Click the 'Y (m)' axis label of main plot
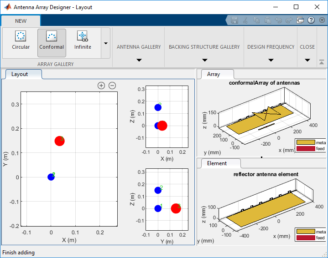Viewport: 328px width, 258px height. tap(5, 159)
